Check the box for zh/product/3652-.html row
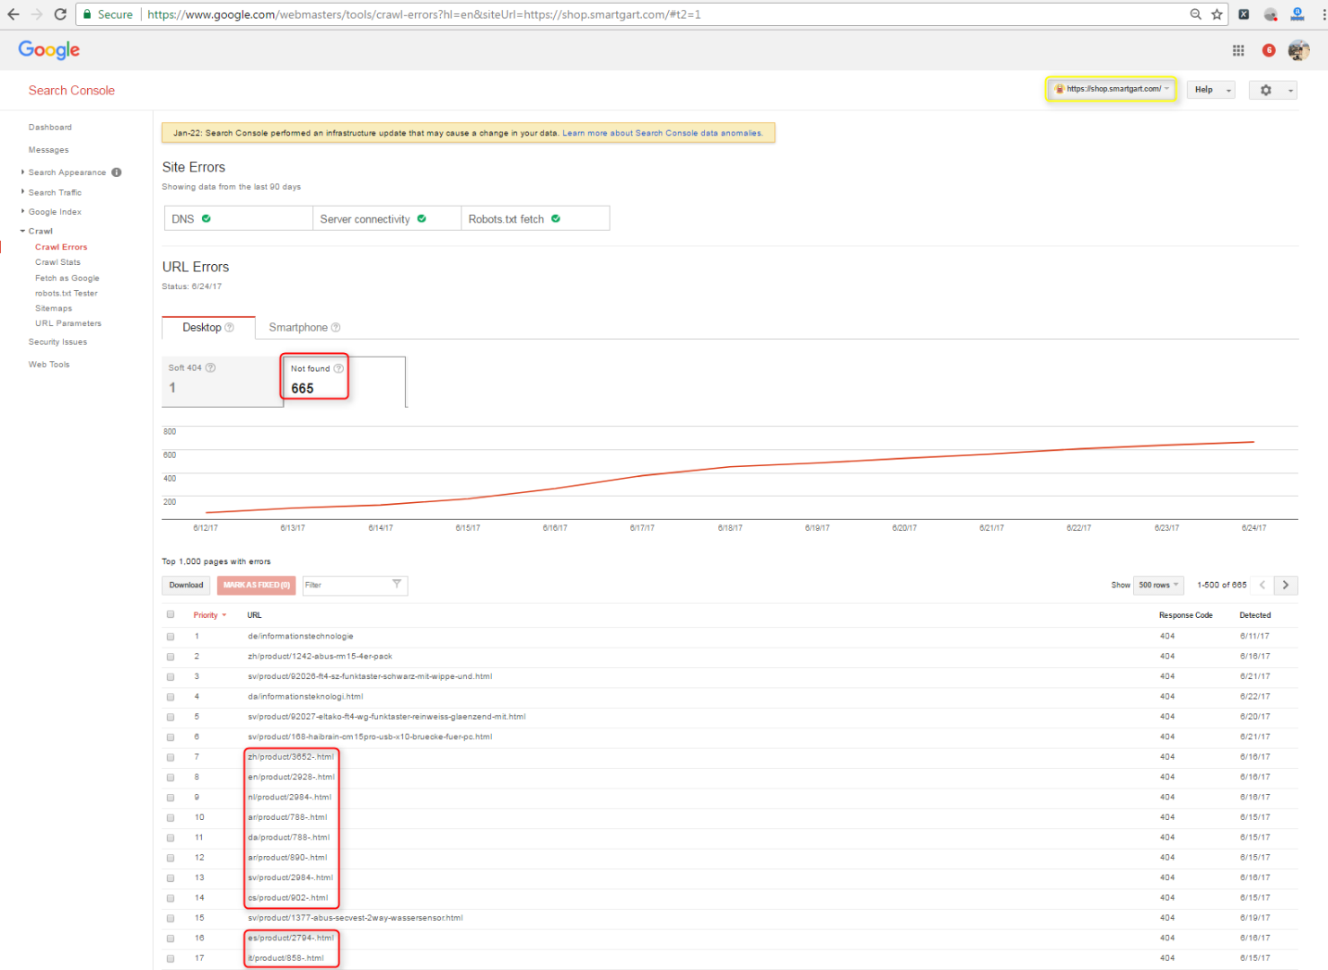The image size is (1328, 970). 171,757
